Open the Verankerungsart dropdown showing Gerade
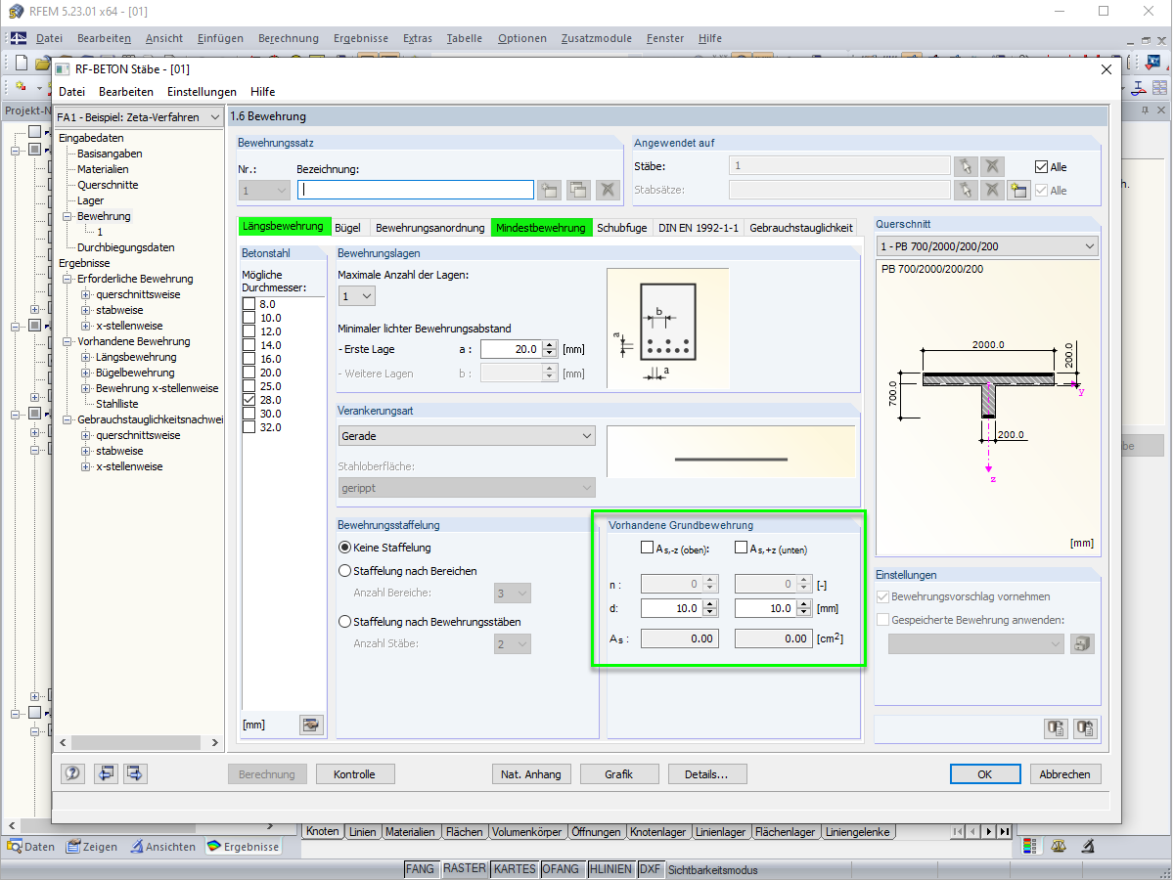1174x880 pixels. [467, 435]
